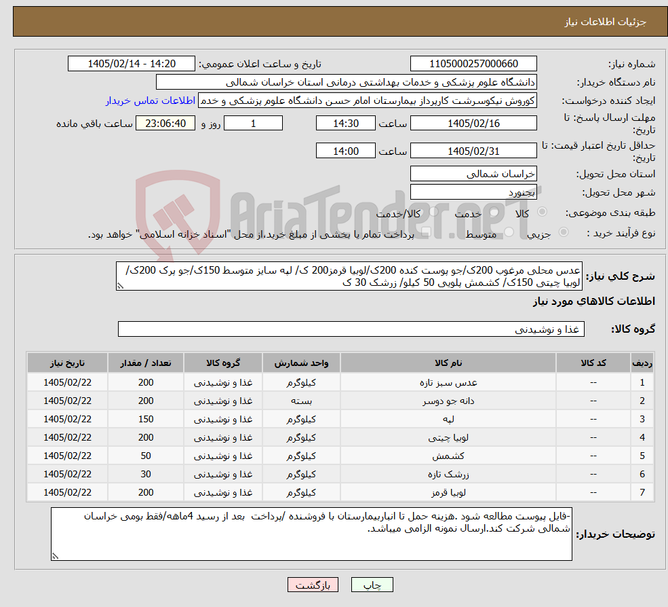Select the لپه item name cell
The height and width of the screenshot is (607, 668).
448,419
